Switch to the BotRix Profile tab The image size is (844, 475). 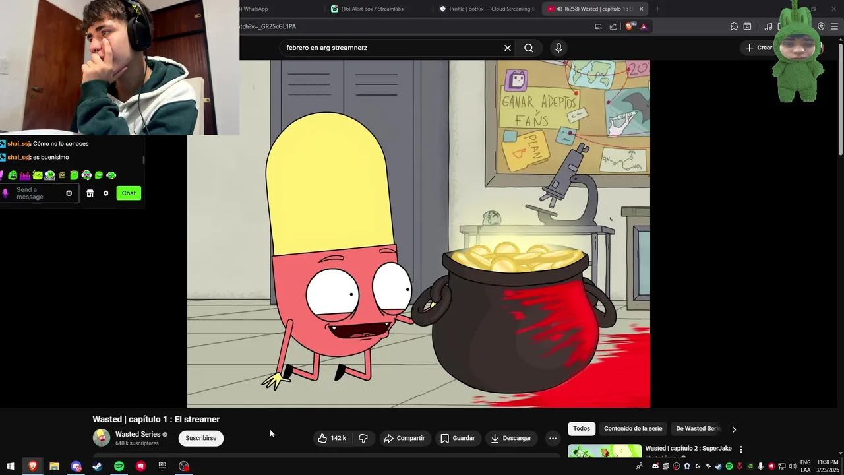coord(487,9)
